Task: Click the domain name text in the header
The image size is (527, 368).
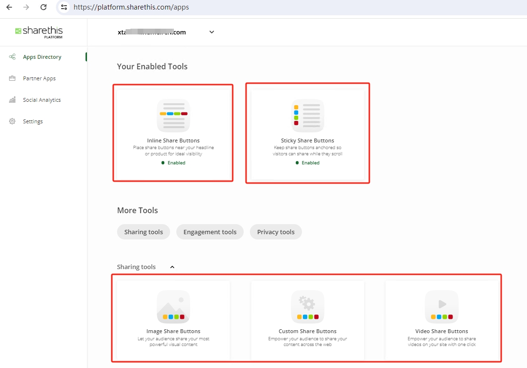Action: click(x=152, y=32)
